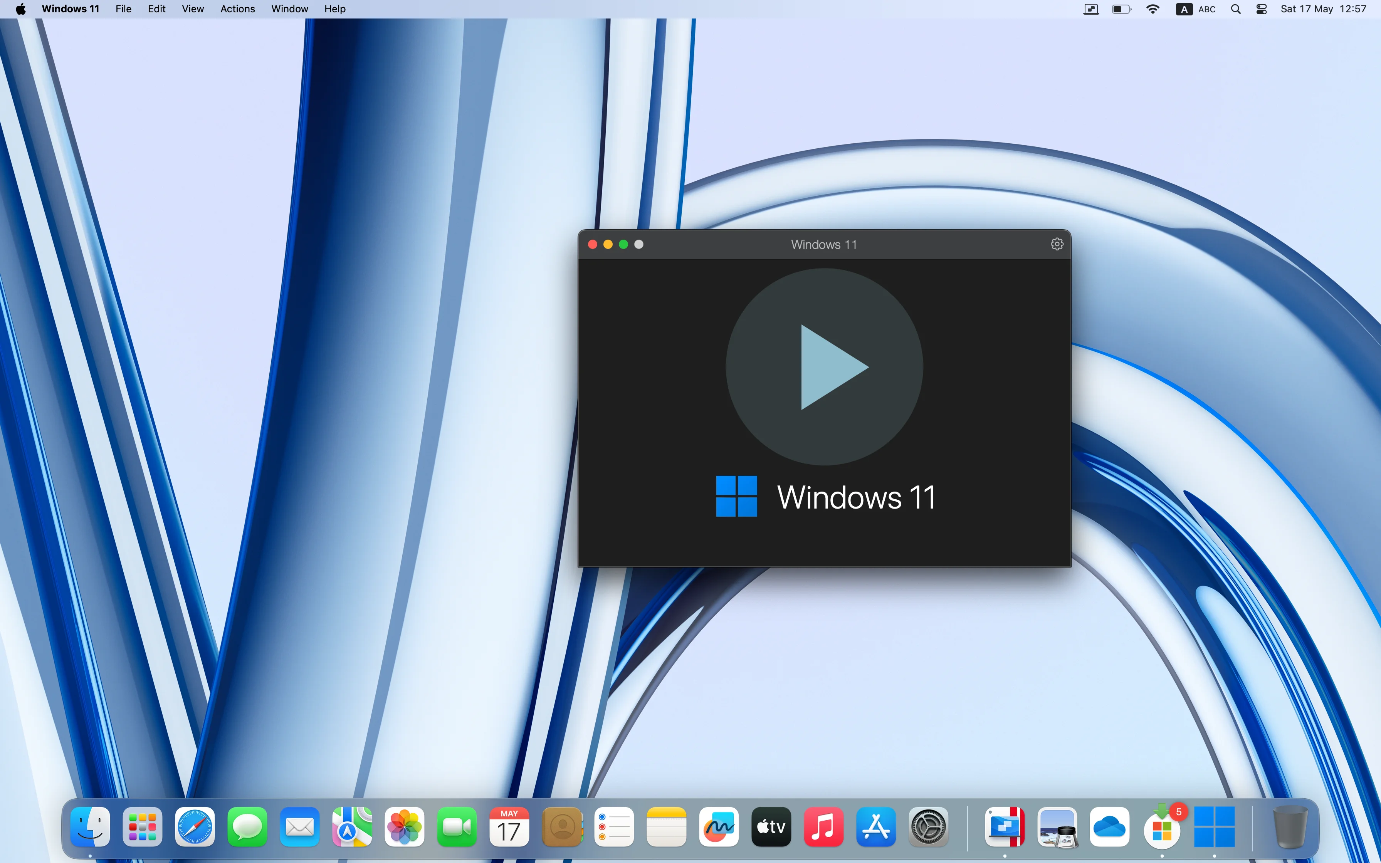Launch OneDrive from the Dock
The width and height of the screenshot is (1381, 863).
[x=1109, y=826]
